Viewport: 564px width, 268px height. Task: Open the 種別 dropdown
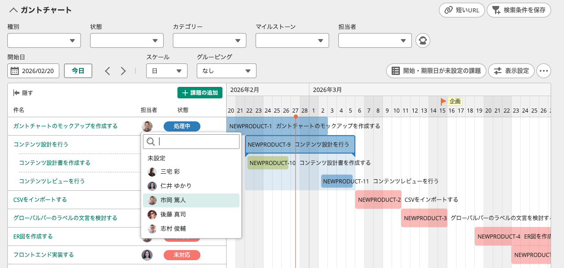pyautogui.click(x=44, y=40)
